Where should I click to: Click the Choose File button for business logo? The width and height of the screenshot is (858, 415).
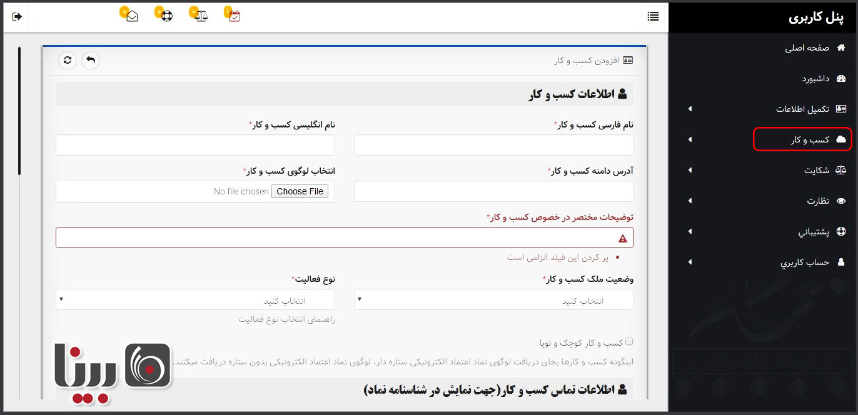pos(300,191)
